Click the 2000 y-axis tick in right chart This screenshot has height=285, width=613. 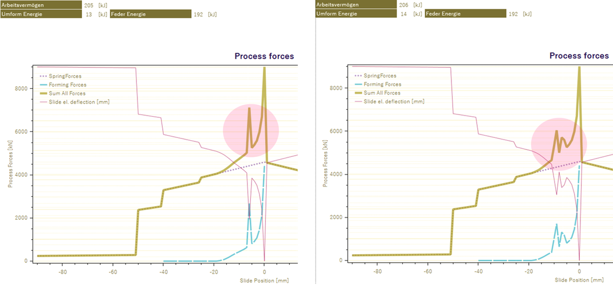click(335, 217)
